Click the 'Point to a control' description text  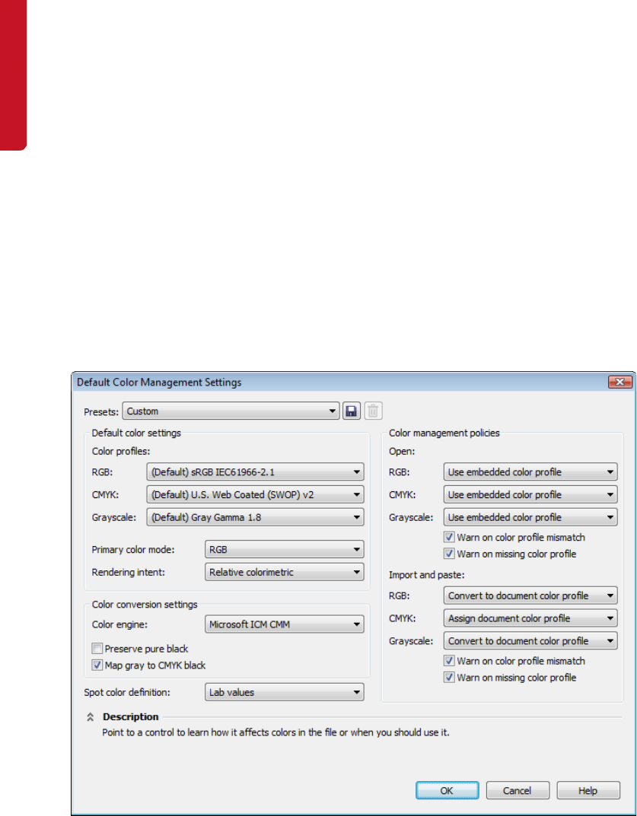(x=275, y=733)
